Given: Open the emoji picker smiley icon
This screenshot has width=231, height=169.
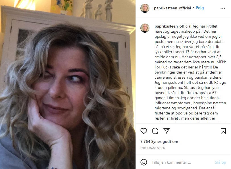Looking at the screenshot, I should coord(144,162).
